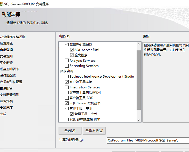Viewport: 189px width, 152px height.
Task: Uncheck the 数据库引擎服务 checkbox
Action: (x=67, y=44)
